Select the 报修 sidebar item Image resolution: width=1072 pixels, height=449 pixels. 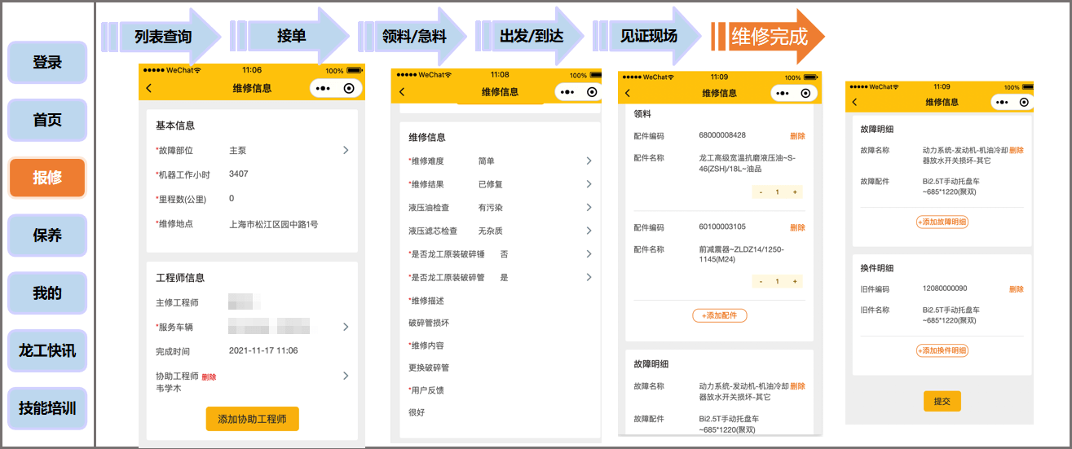[x=47, y=178]
